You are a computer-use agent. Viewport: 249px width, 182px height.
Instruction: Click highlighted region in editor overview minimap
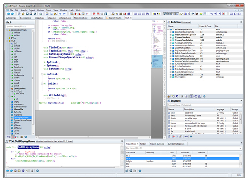(157, 61)
